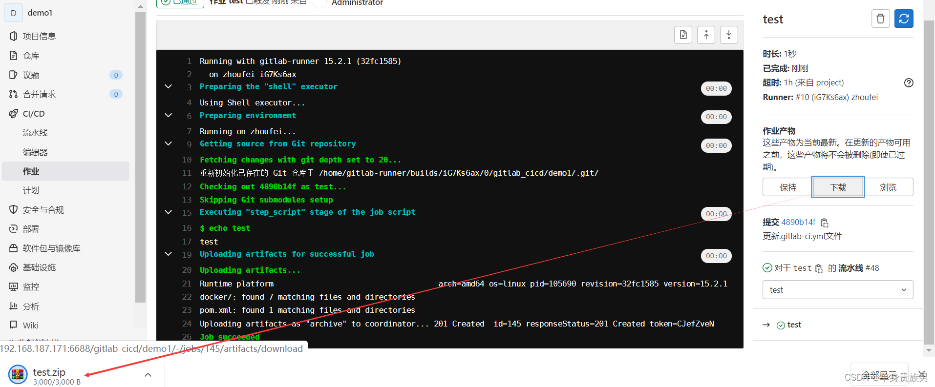
Task: Collapse the Preparing environment section
Action: pyautogui.click(x=168, y=115)
